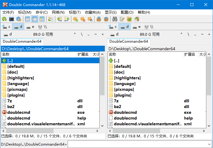Click left panel vertical scrollbar thumb

[x=102, y=76]
